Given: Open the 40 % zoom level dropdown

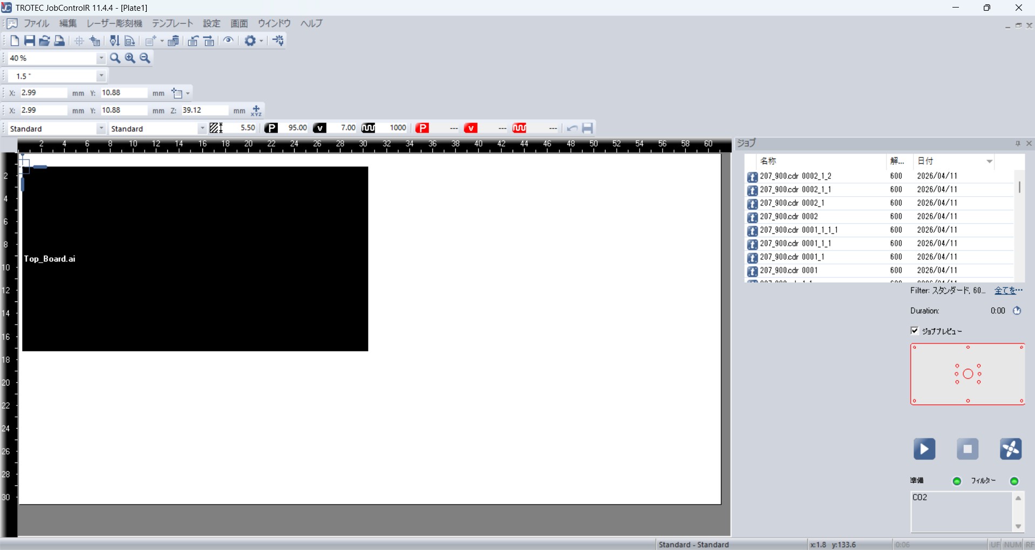Looking at the screenshot, I should pyautogui.click(x=101, y=58).
